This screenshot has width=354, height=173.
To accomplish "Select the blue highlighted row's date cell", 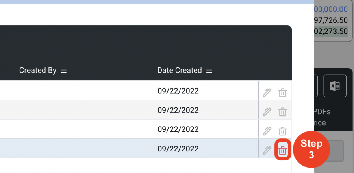I will [178, 149].
